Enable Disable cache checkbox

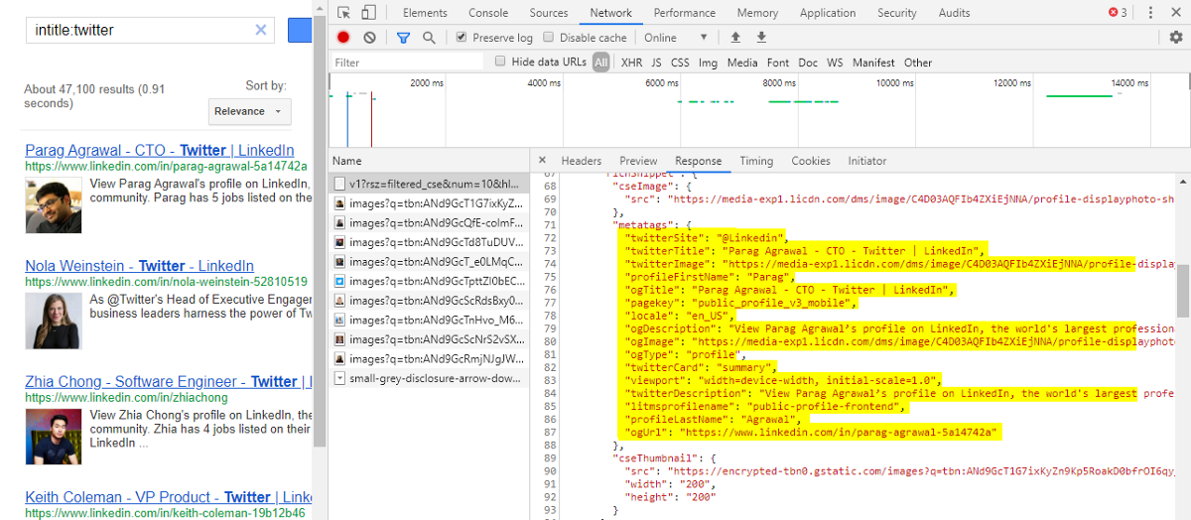click(x=550, y=38)
